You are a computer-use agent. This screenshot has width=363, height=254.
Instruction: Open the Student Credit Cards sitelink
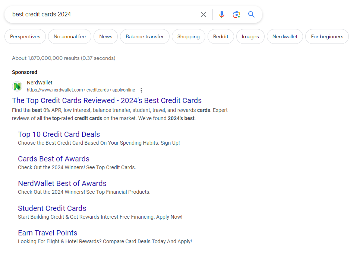52,208
